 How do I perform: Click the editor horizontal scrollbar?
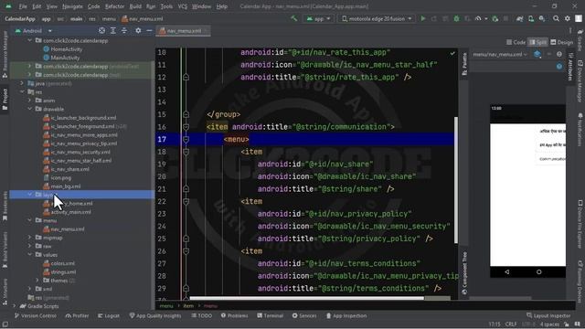(x=307, y=298)
